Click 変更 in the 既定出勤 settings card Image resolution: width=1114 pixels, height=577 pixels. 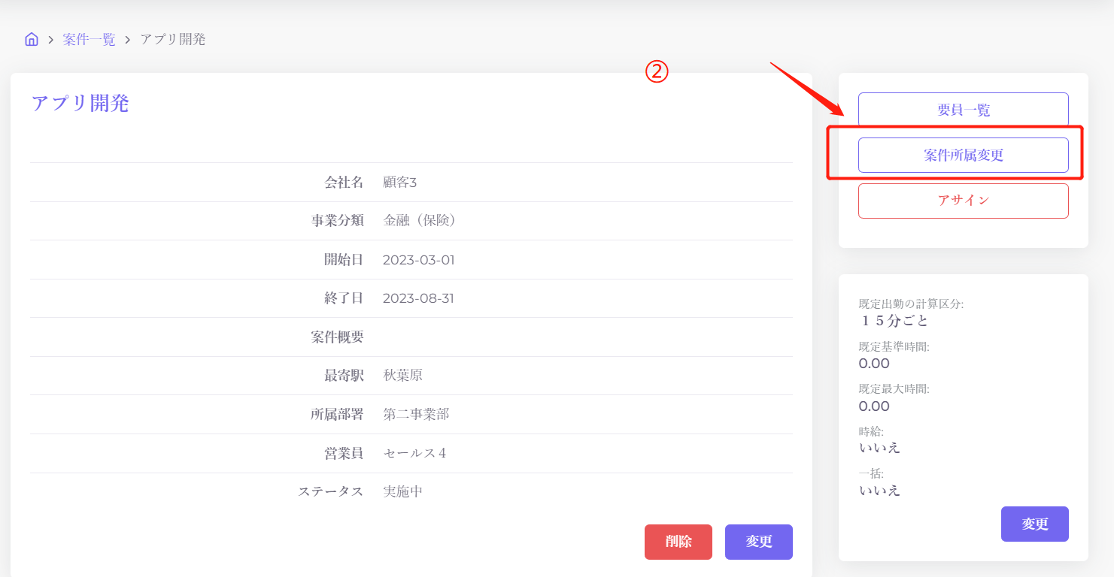1034,524
